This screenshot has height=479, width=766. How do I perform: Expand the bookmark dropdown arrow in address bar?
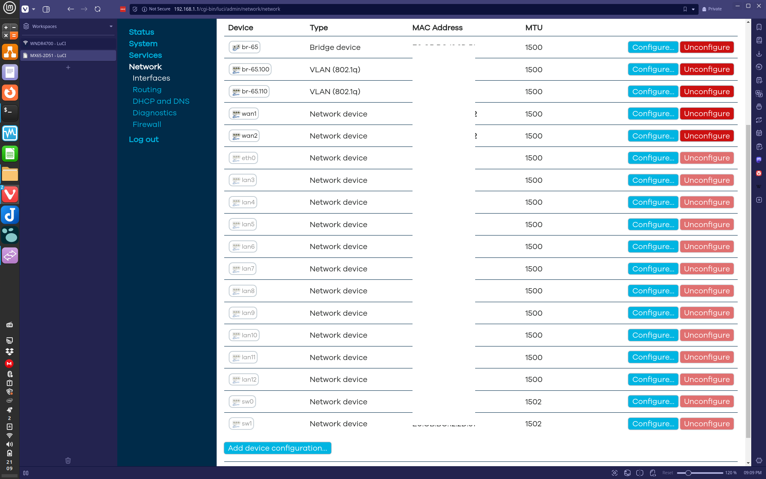[693, 9]
